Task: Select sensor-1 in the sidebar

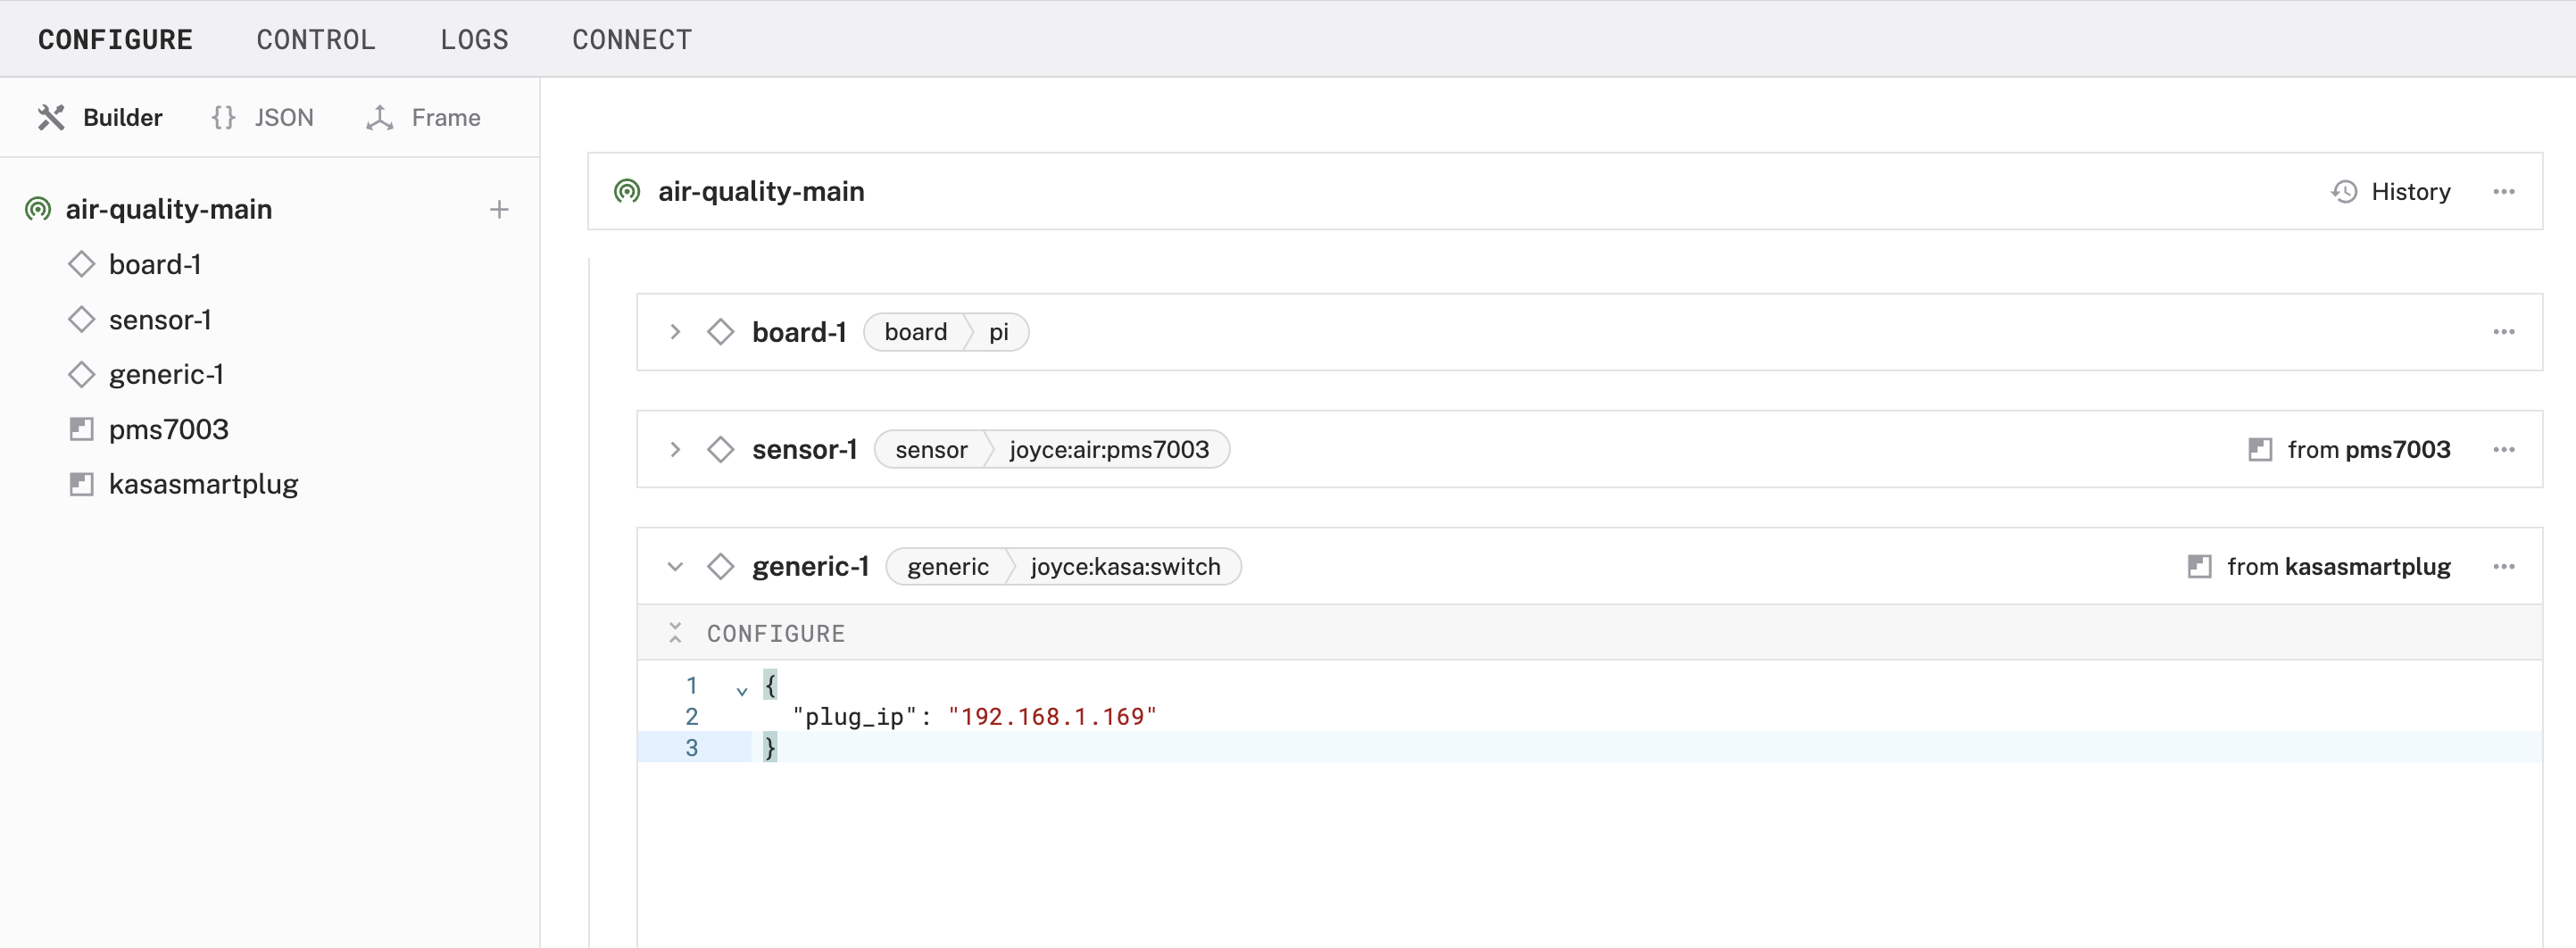Action: click(x=160, y=320)
